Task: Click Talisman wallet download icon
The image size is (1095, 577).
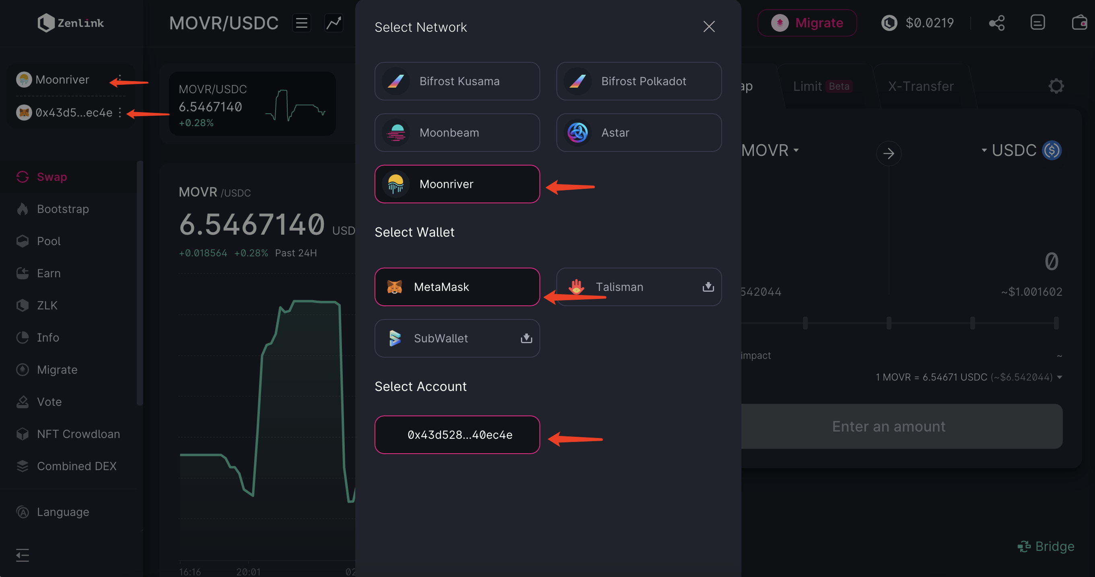Action: click(x=708, y=287)
